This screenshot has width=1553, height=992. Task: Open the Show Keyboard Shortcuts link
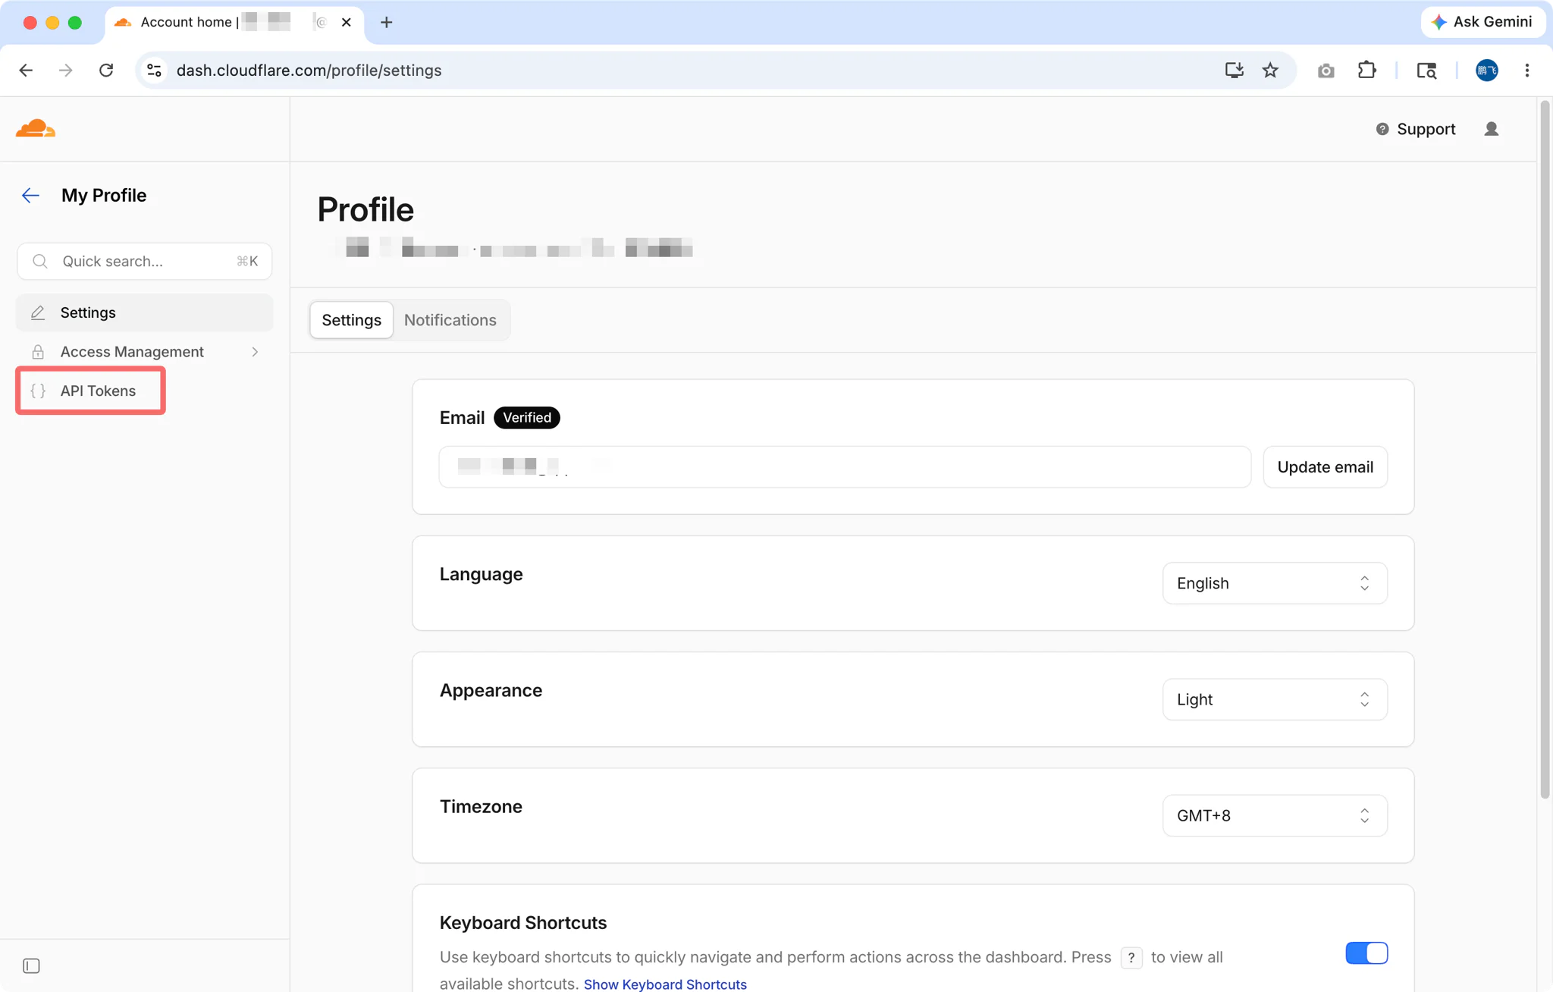[665, 984]
